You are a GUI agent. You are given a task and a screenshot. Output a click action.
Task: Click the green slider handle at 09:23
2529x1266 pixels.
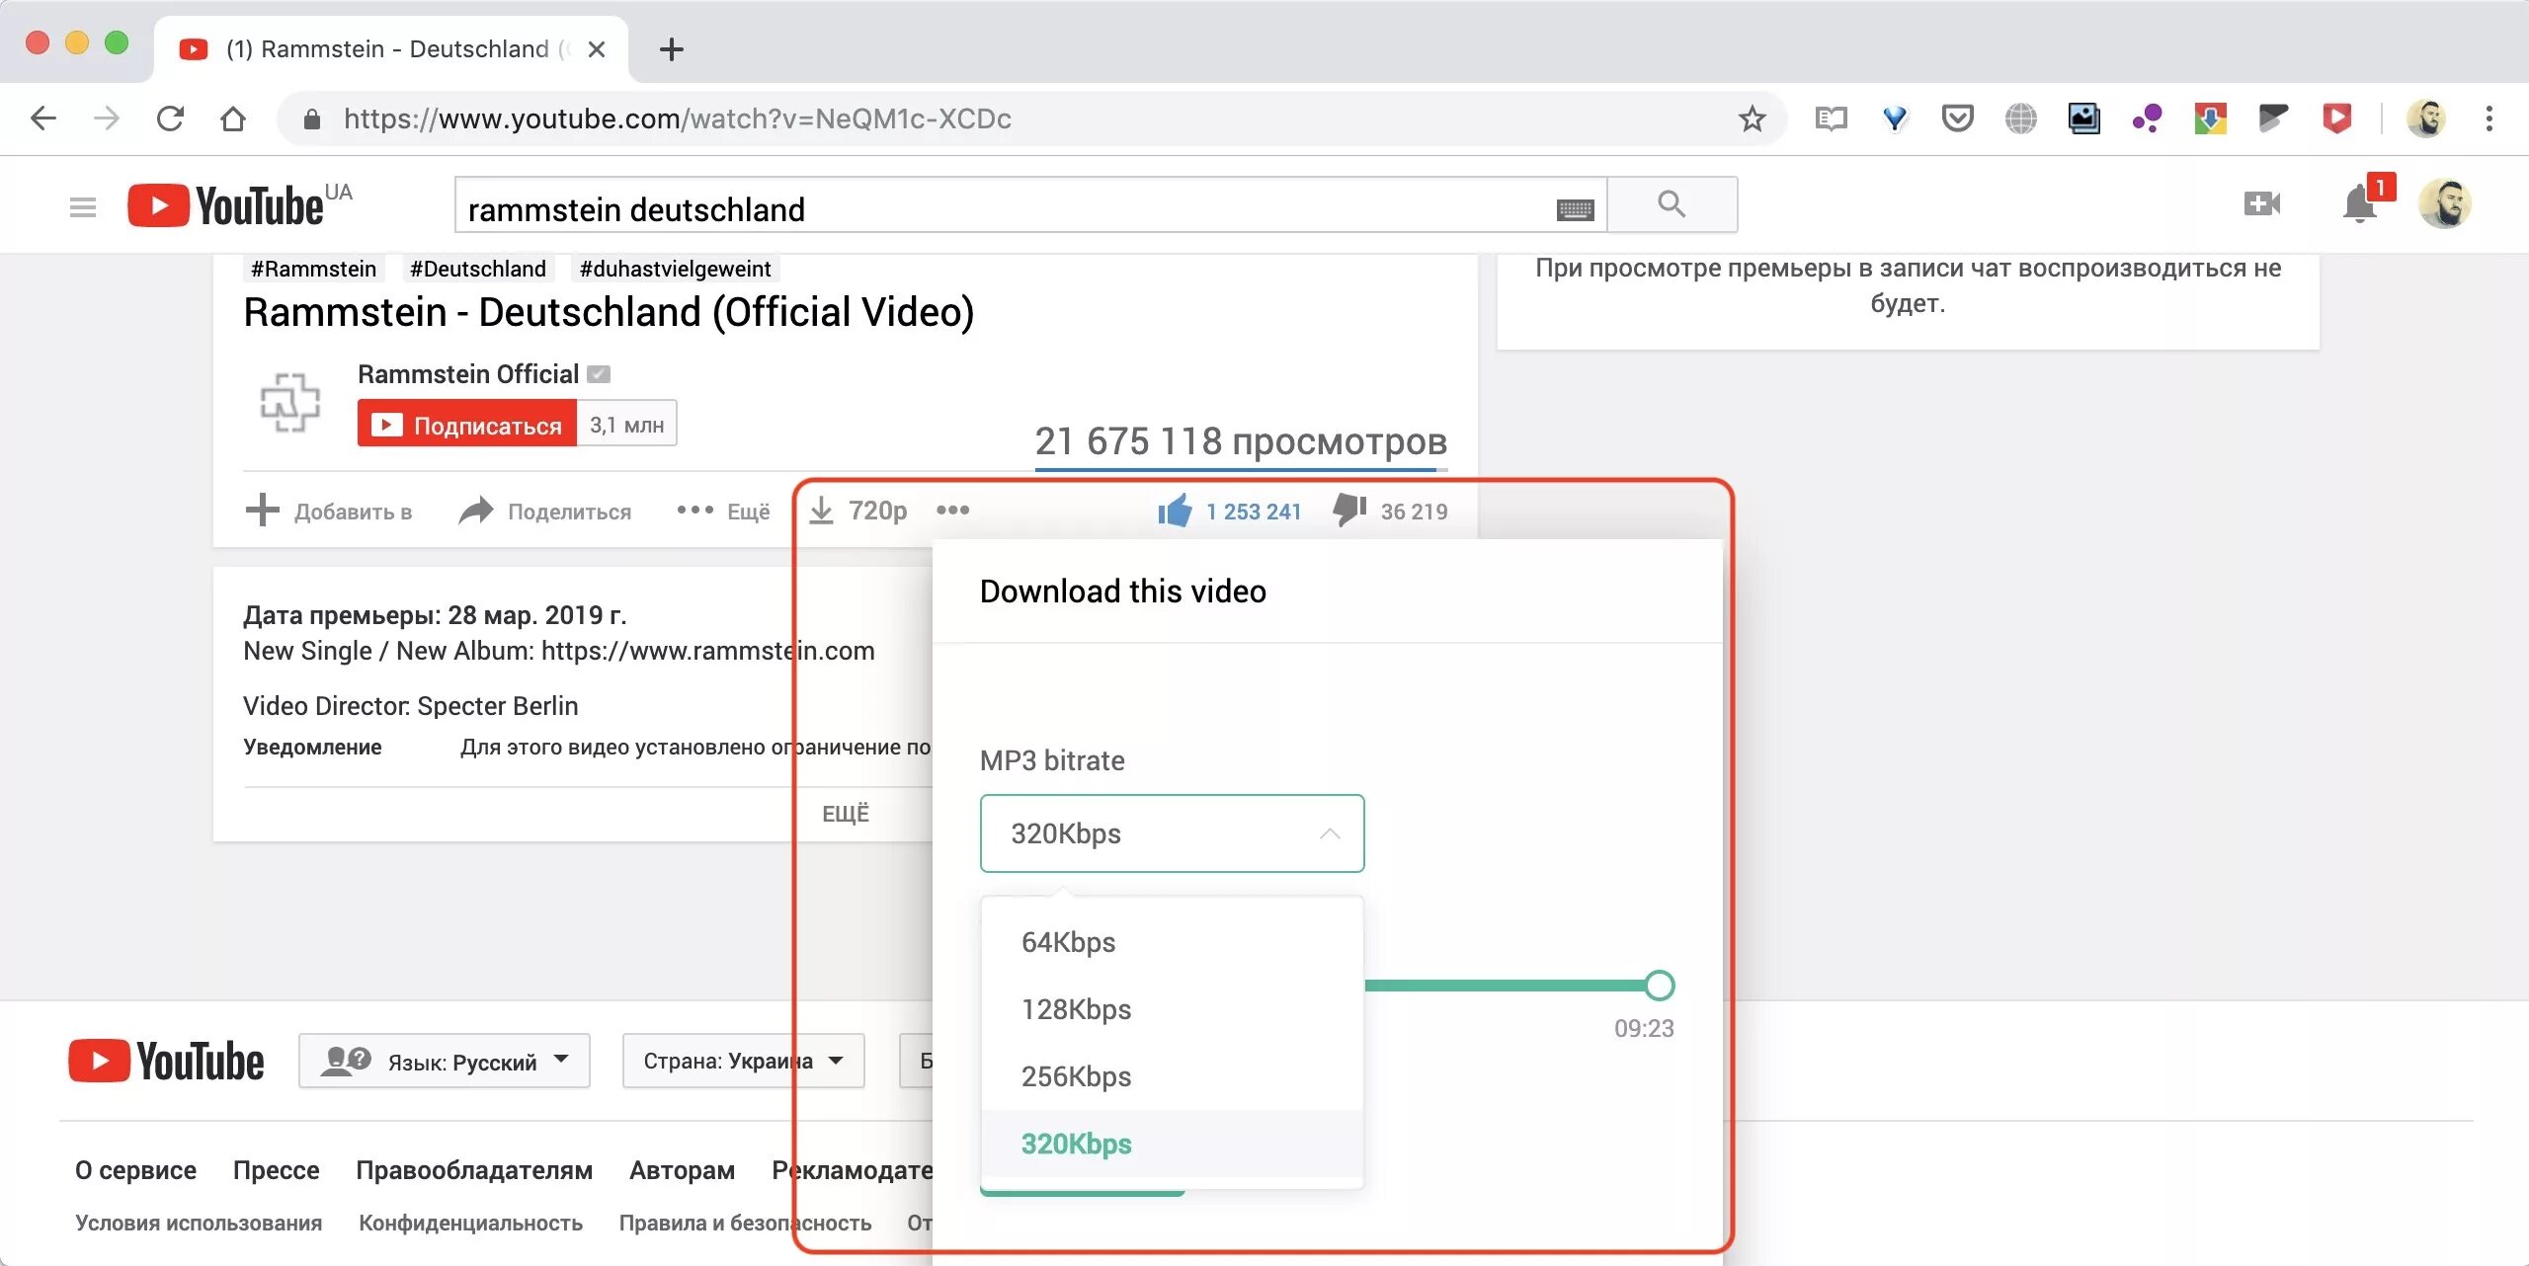(x=1660, y=985)
